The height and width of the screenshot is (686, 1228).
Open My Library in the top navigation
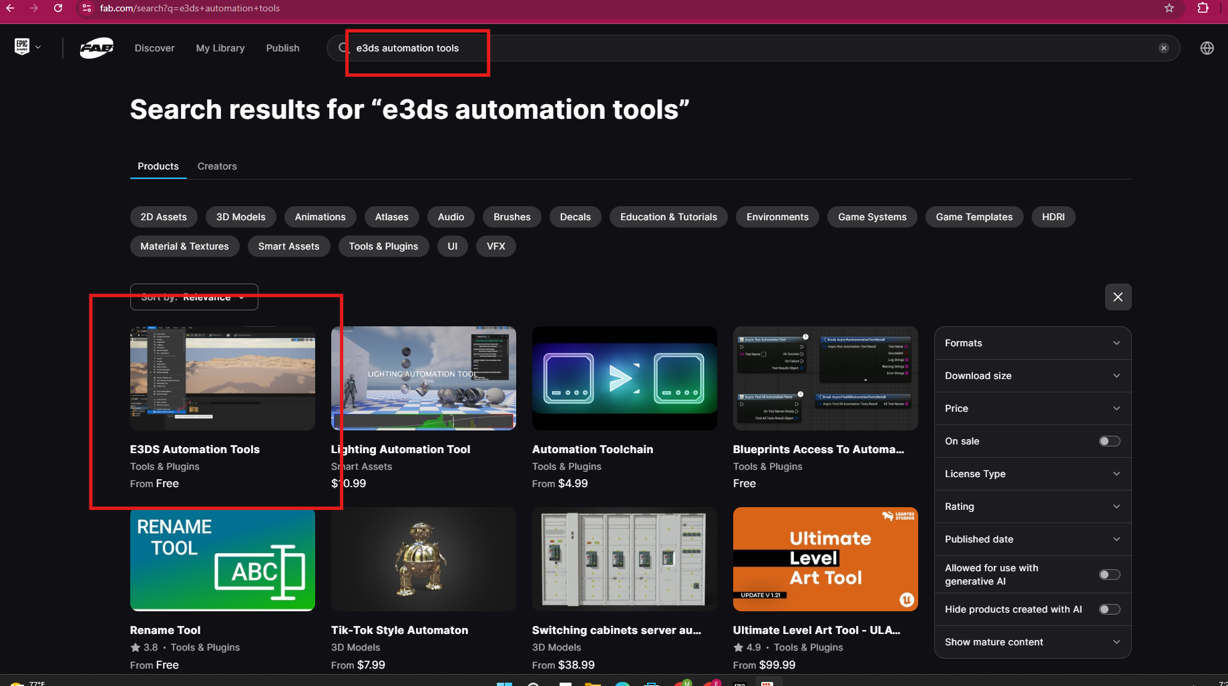(220, 48)
